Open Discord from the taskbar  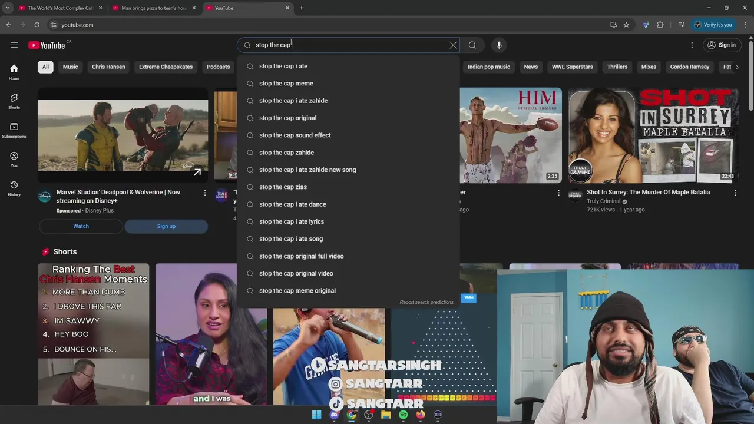pos(334,415)
